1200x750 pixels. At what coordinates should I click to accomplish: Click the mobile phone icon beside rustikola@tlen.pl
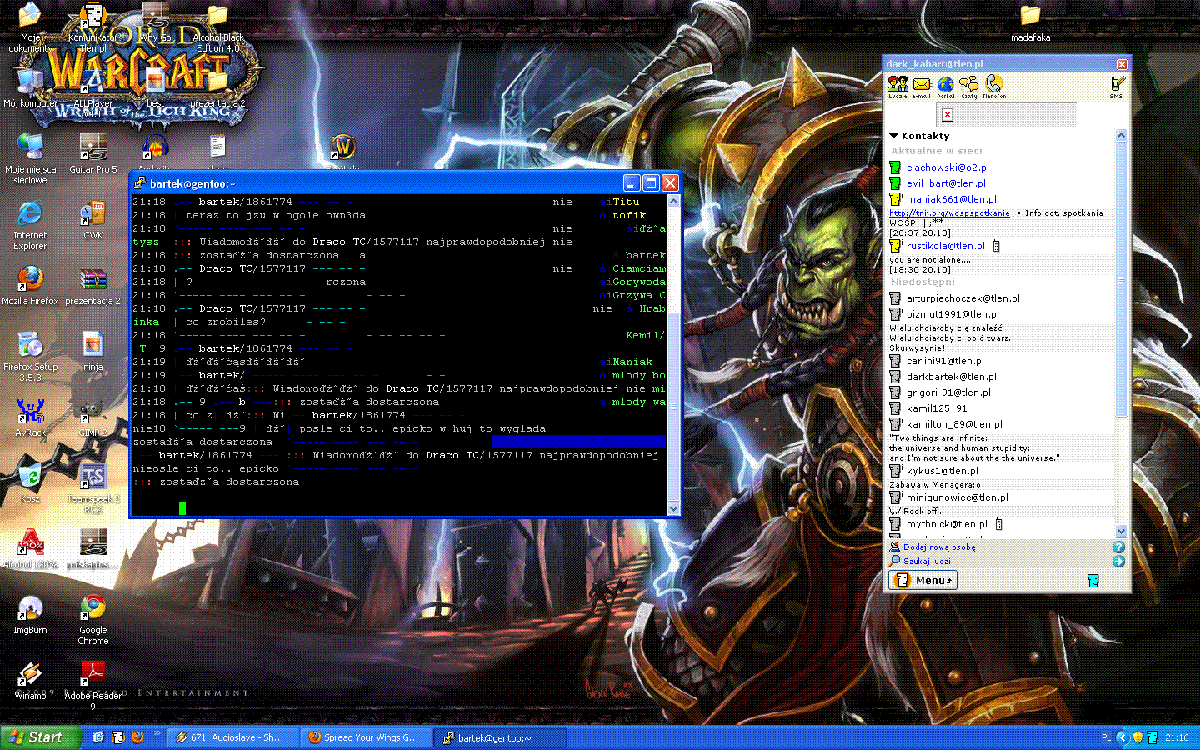click(996, 246)
